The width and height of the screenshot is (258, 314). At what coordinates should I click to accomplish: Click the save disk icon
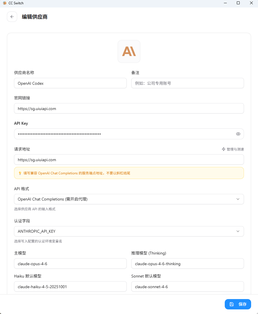tap(232, 304)
